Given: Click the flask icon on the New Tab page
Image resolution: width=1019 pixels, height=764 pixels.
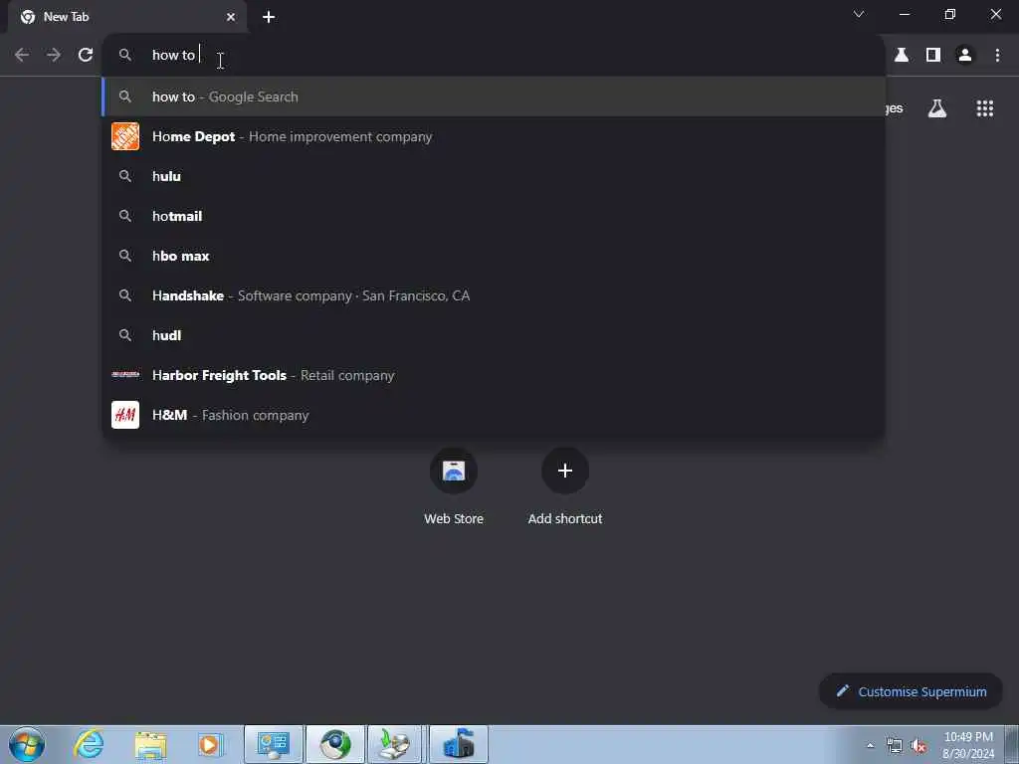Looking at the screenshot, I should coord(937,108).
